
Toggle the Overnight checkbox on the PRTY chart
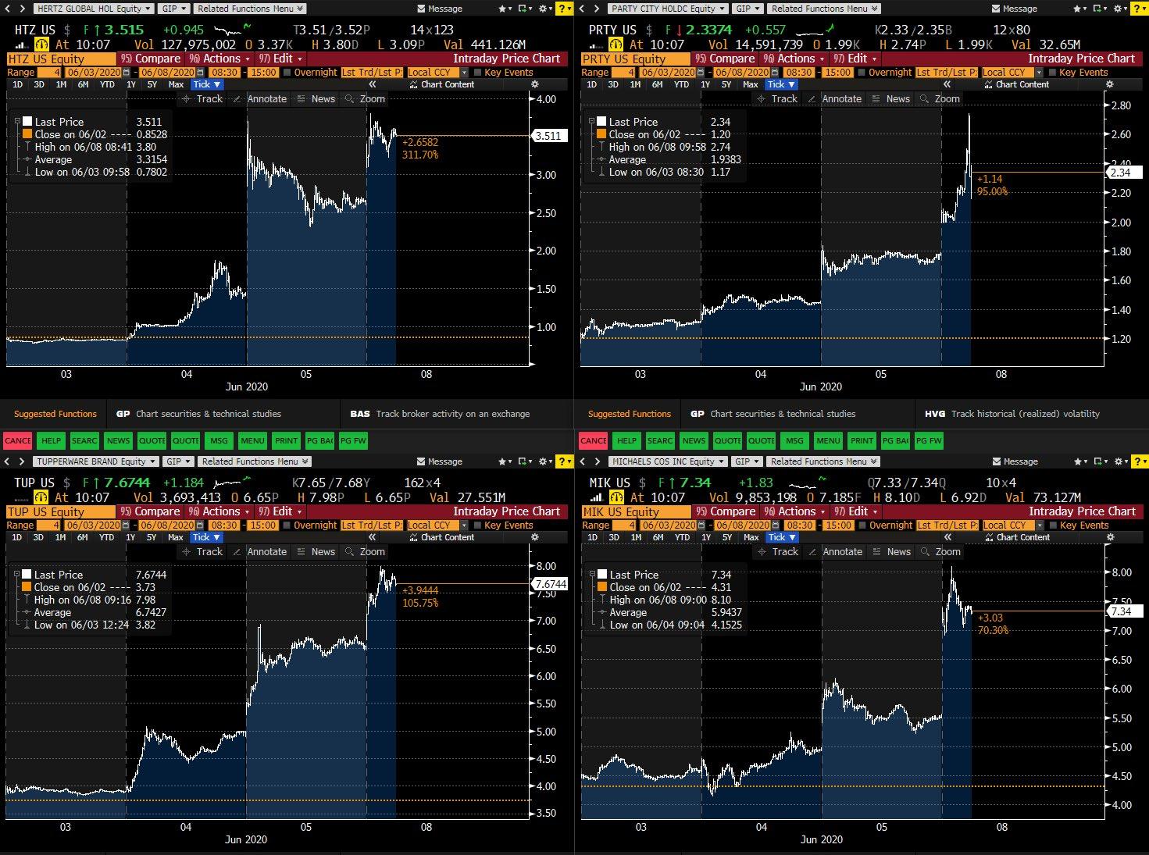[862, 73]
